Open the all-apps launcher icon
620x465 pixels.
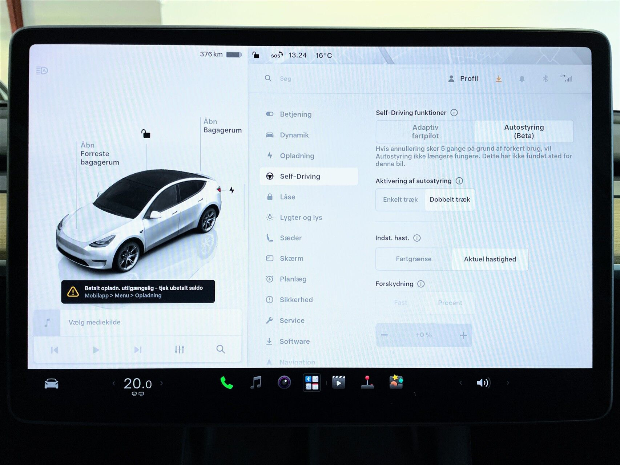click(x=312, y=383)
